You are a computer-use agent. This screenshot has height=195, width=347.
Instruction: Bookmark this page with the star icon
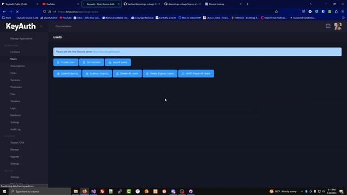276,12
